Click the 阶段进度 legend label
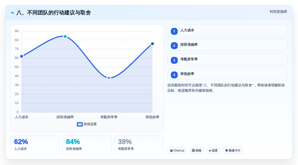 tap(90, 124)
